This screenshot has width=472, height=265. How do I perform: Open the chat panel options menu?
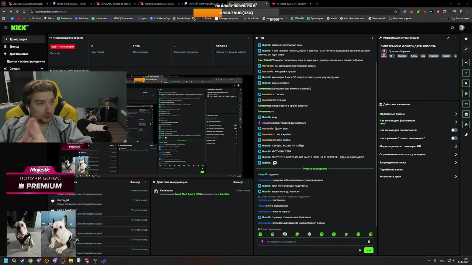(372, 38)
